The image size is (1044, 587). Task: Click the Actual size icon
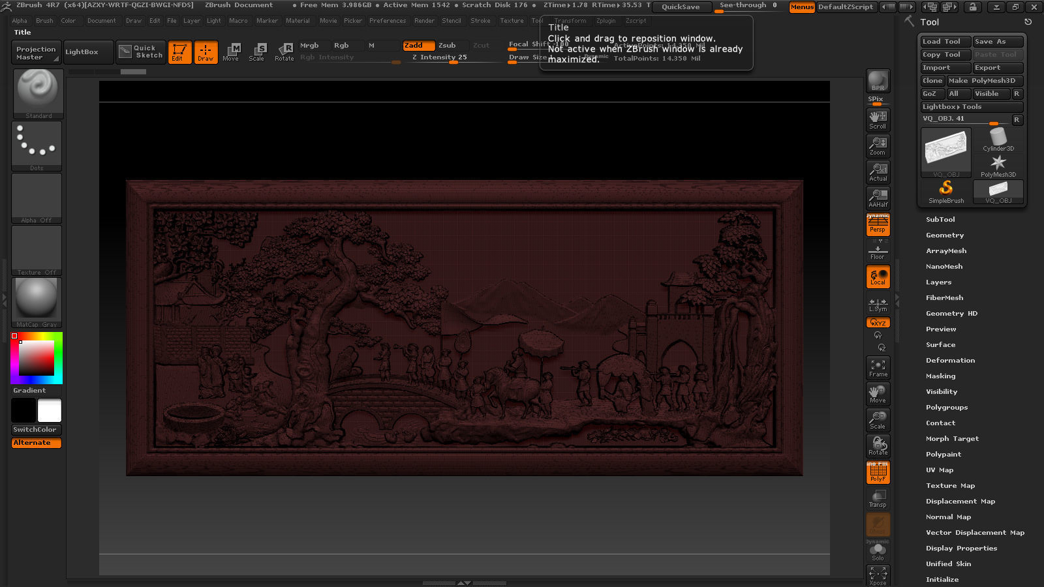coord(878,172)
